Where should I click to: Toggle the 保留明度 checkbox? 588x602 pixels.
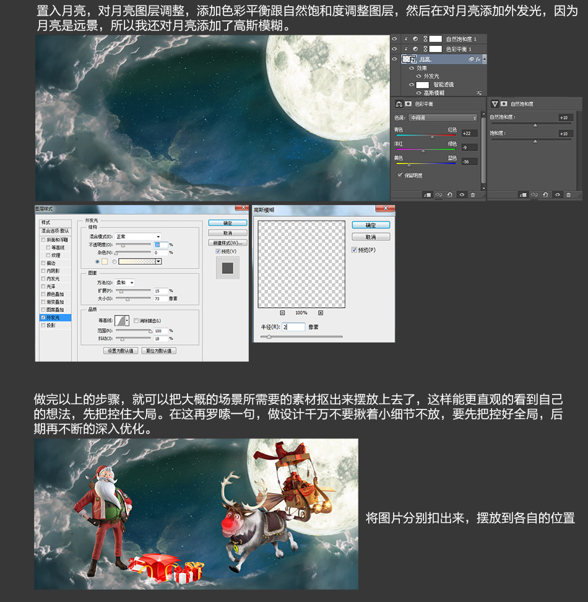coord(400,175)
